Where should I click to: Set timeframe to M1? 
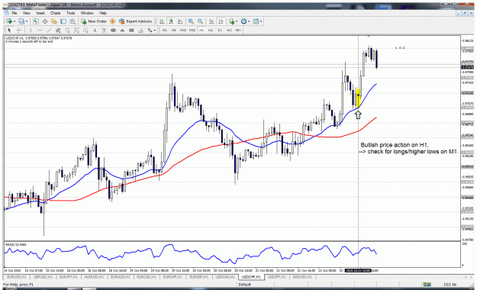pos(165,30)
